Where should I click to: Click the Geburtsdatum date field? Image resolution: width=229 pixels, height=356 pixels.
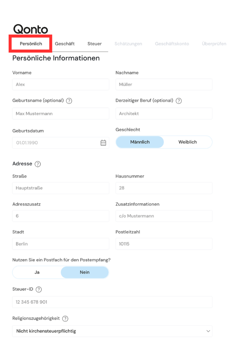(56, 143)
